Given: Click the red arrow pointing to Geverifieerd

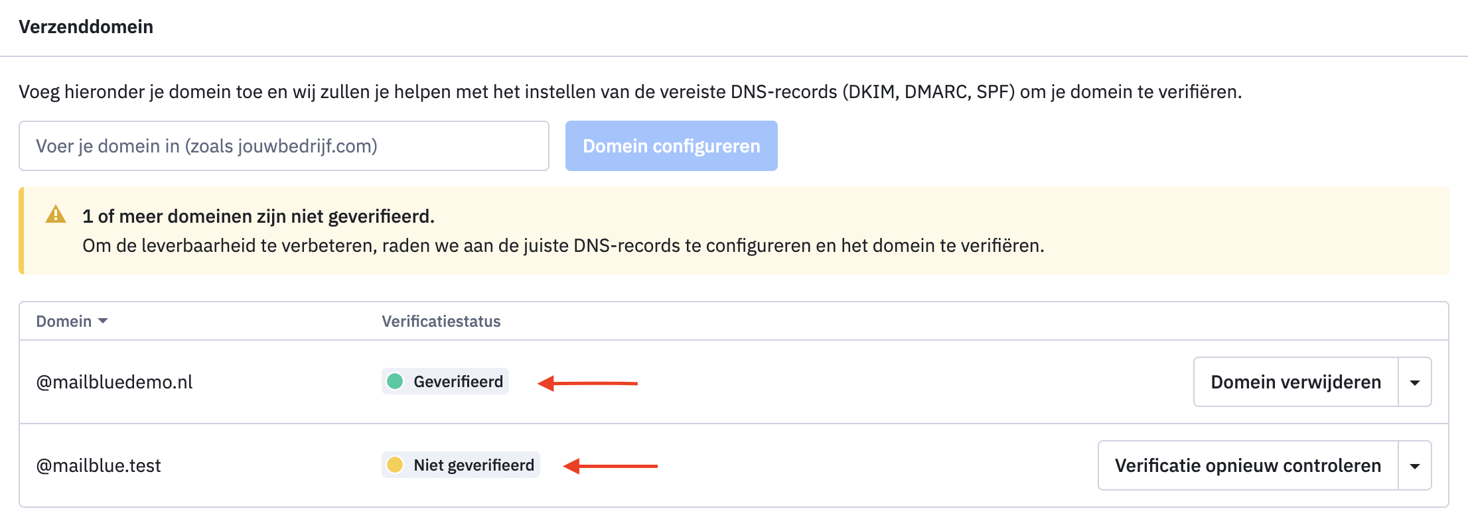Looking at the screenshot, I should click(587, 383).
